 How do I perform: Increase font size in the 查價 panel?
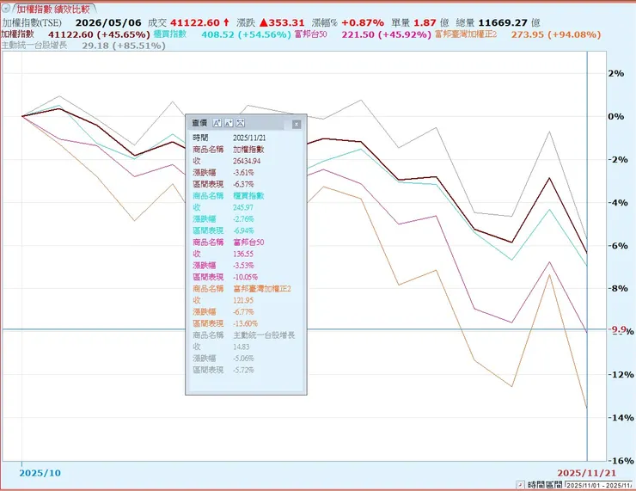pos(217,123)
